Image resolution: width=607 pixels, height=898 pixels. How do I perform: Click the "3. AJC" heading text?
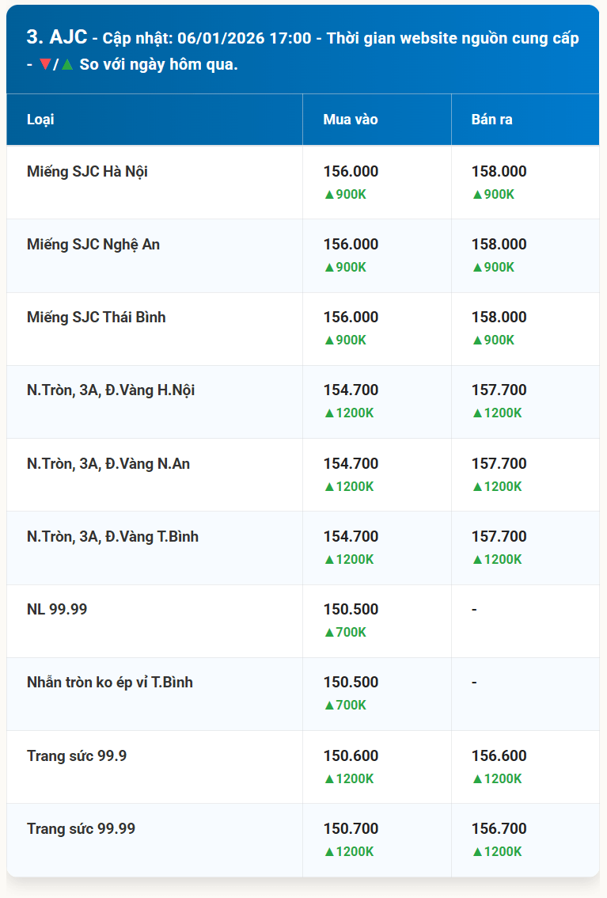(57, 37)
